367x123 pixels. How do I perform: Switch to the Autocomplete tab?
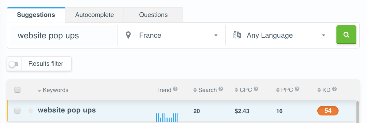tap(94, 15)
